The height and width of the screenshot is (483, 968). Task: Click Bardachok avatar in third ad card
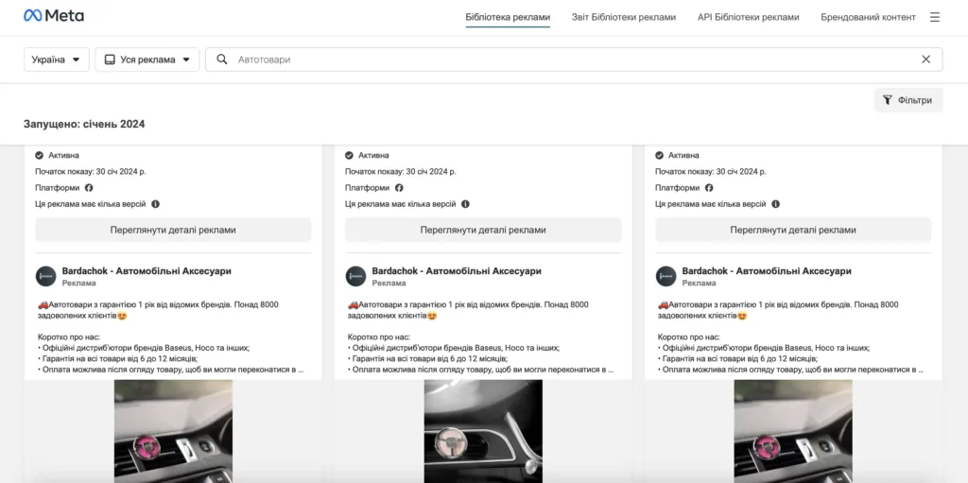click(665, 276)
